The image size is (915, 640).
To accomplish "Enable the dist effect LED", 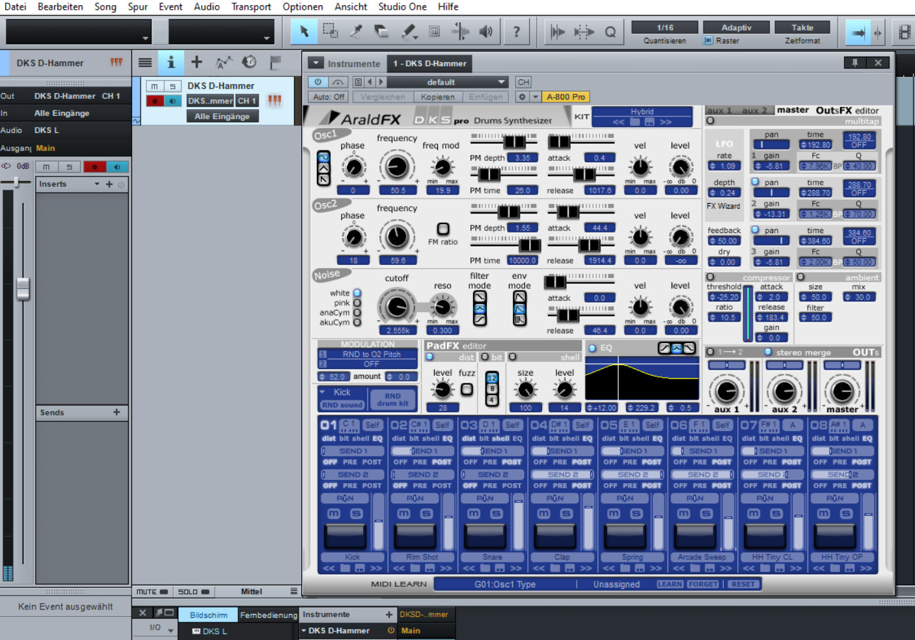I will 430,357.
